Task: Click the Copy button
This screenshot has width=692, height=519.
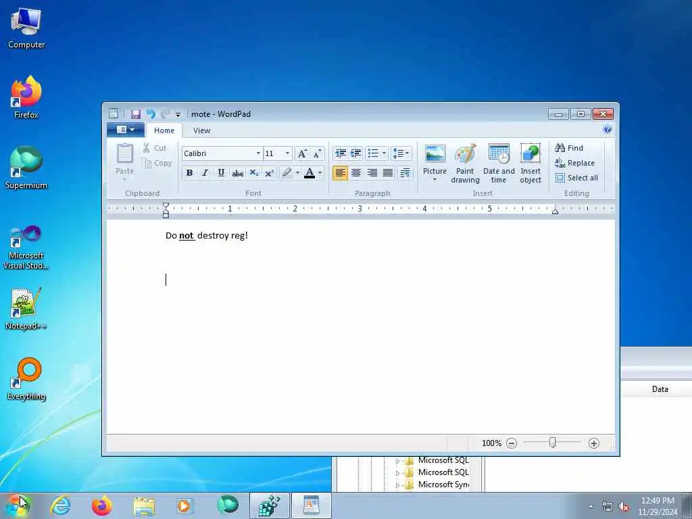Action: [x=157, y=163]
